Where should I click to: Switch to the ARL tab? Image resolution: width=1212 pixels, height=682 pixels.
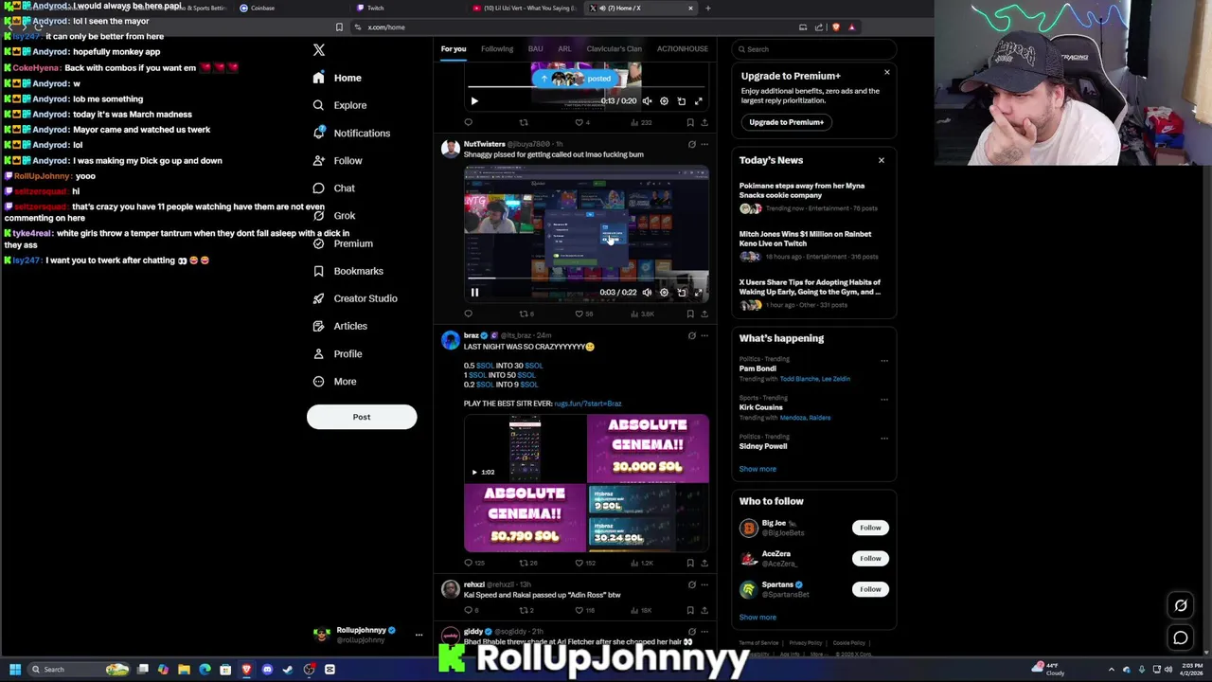(x=564, y=49)
